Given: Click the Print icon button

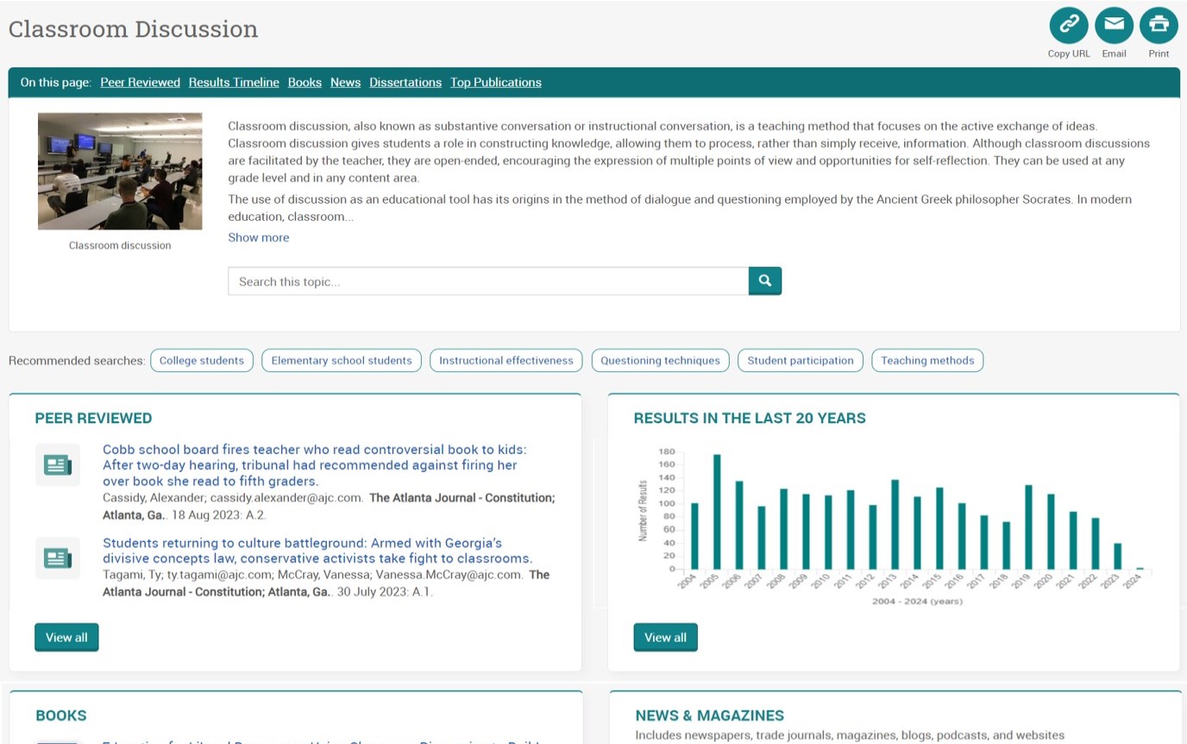Looking at the screenshot, I should point(1159,25).
